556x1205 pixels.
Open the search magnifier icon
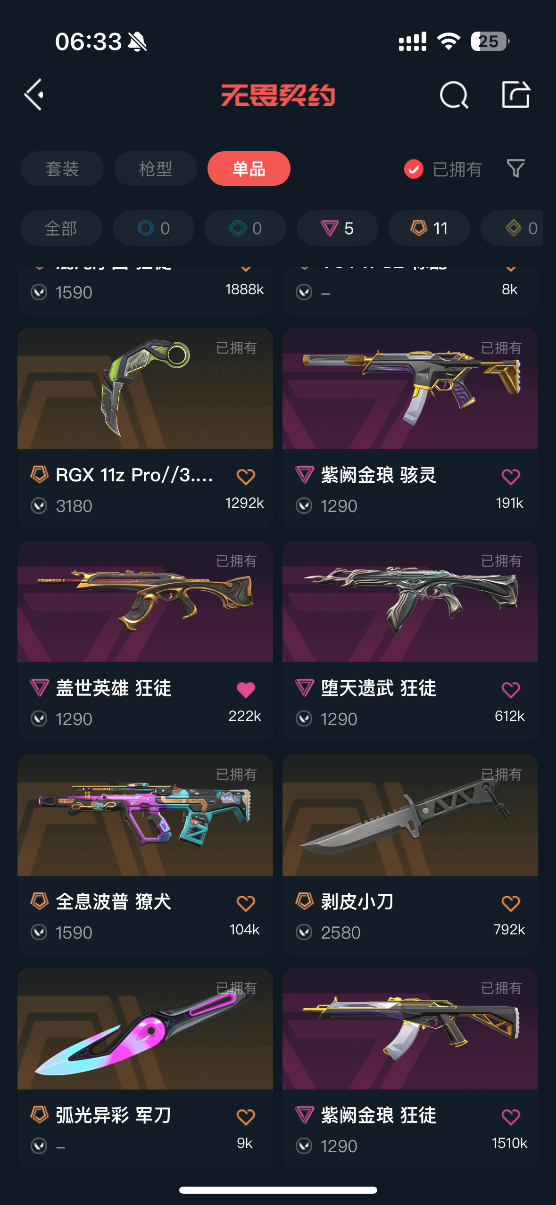(454, 95)
